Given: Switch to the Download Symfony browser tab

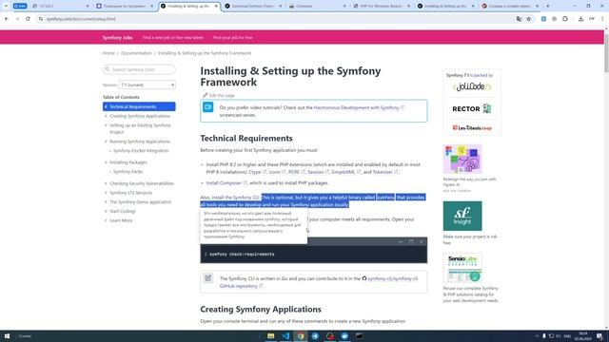Looking at the screenshot, I should 253,6.
